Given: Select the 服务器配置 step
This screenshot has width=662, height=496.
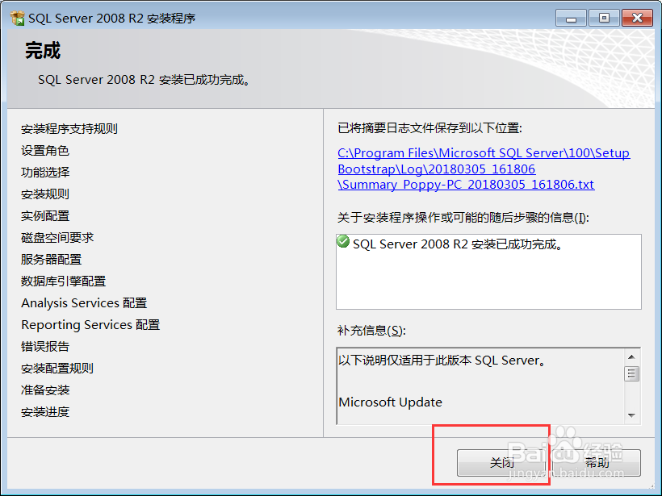Looking at the screenshot, I should point(51,260).
